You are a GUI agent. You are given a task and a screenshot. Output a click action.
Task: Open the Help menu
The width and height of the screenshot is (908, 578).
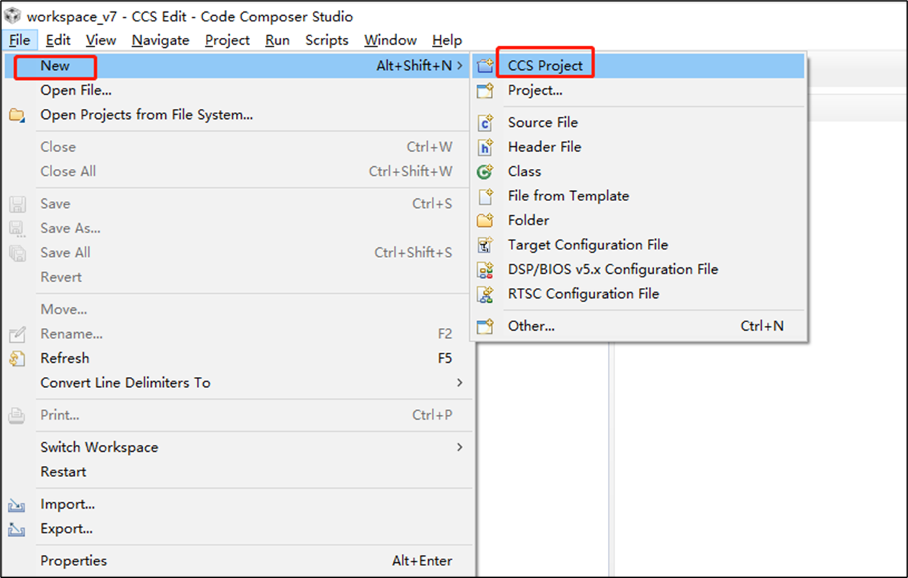(x=447, y=40)
